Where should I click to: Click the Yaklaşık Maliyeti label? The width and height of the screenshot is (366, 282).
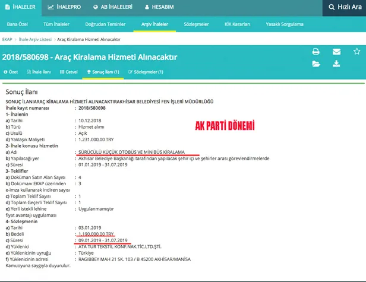(x=25, y=140)
